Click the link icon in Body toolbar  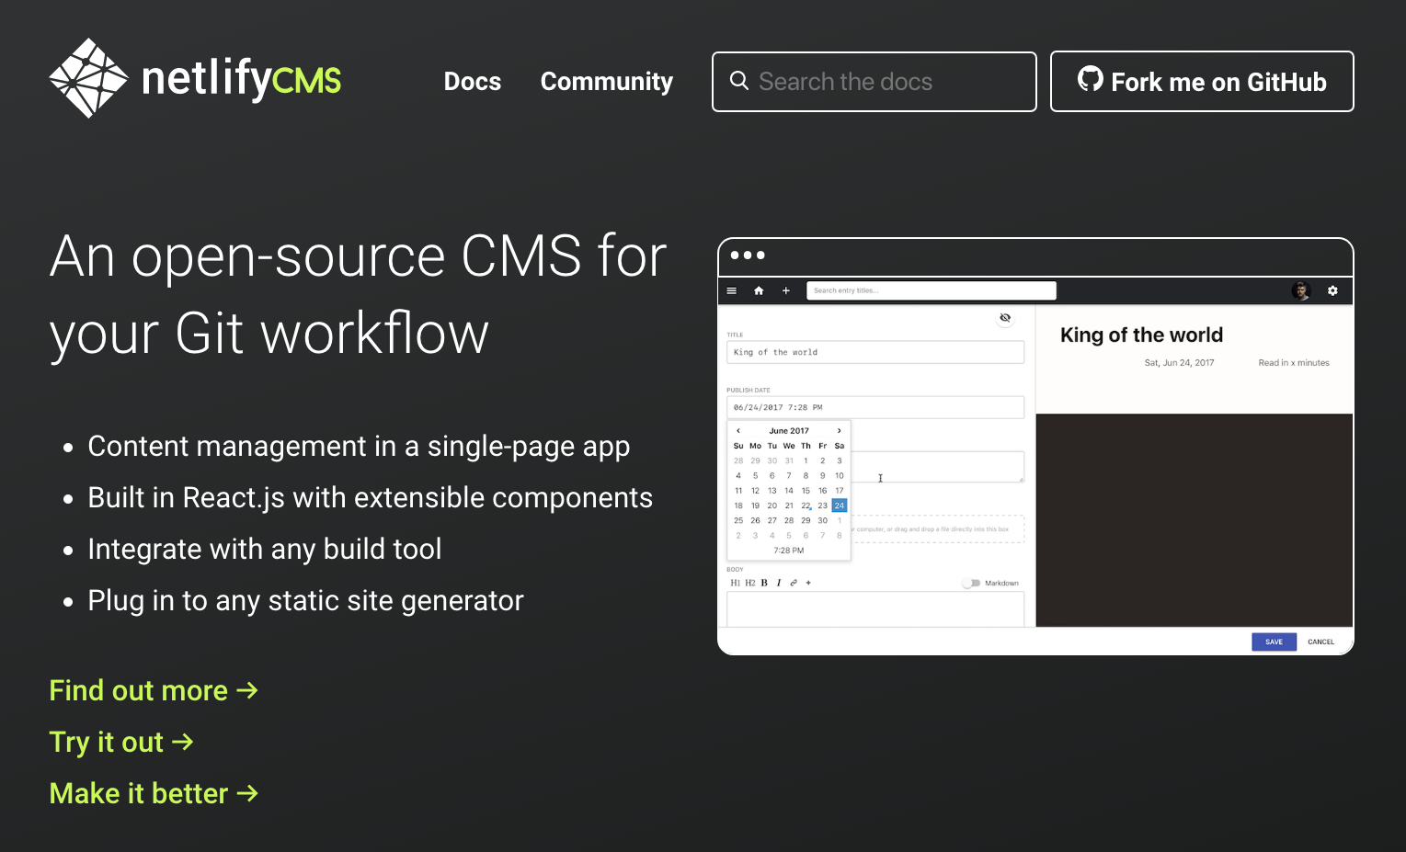[x=794, y=583]
